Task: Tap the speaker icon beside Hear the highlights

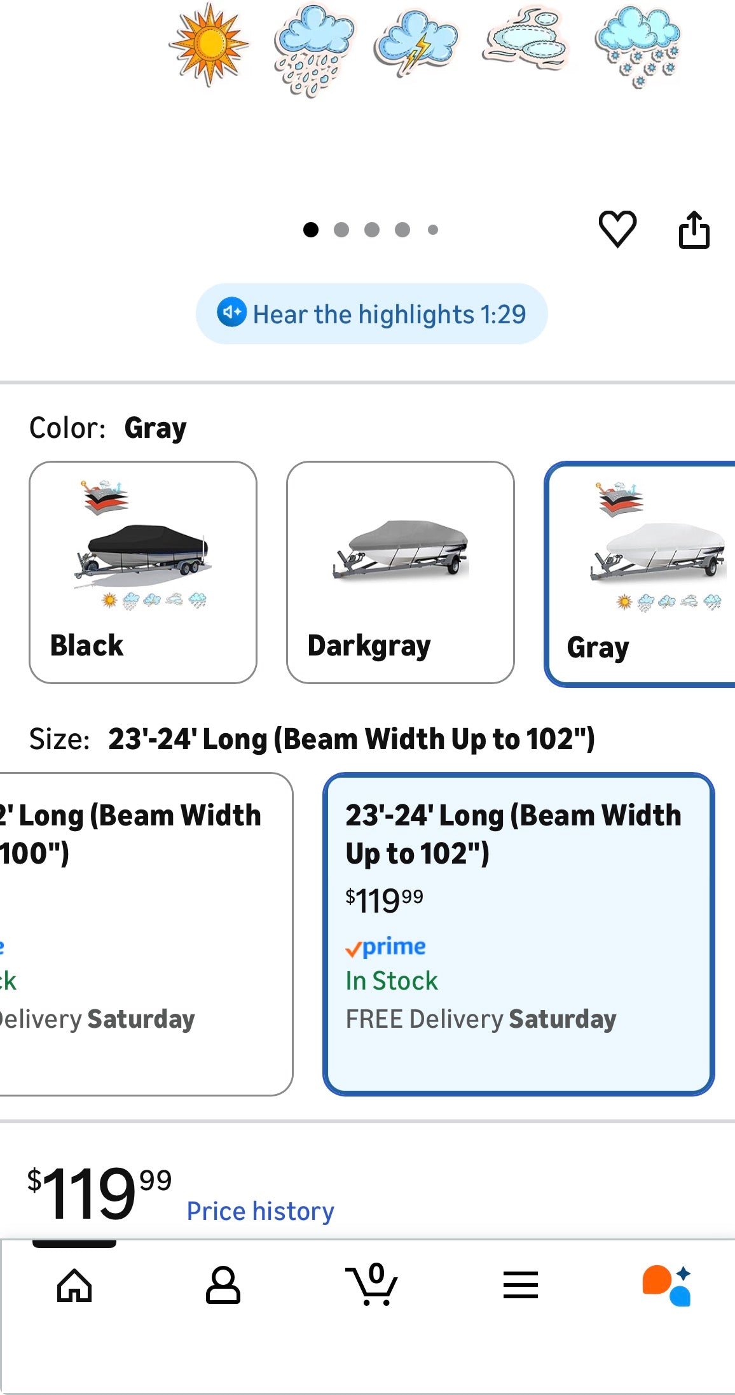Action: pyautogui.click(x=231, y=312)
